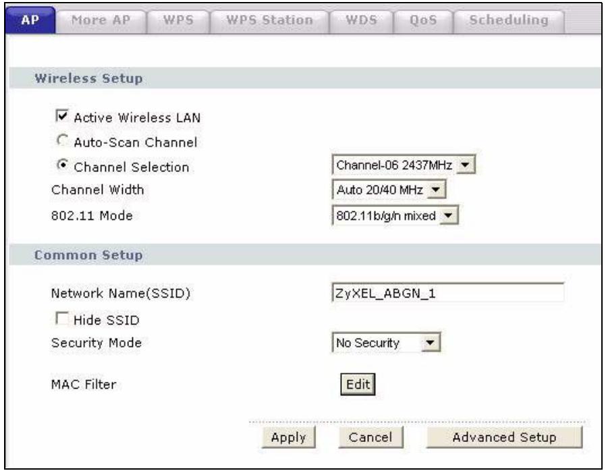
Task: Expand the Channel Width dropdown
Action: (389, 190)
